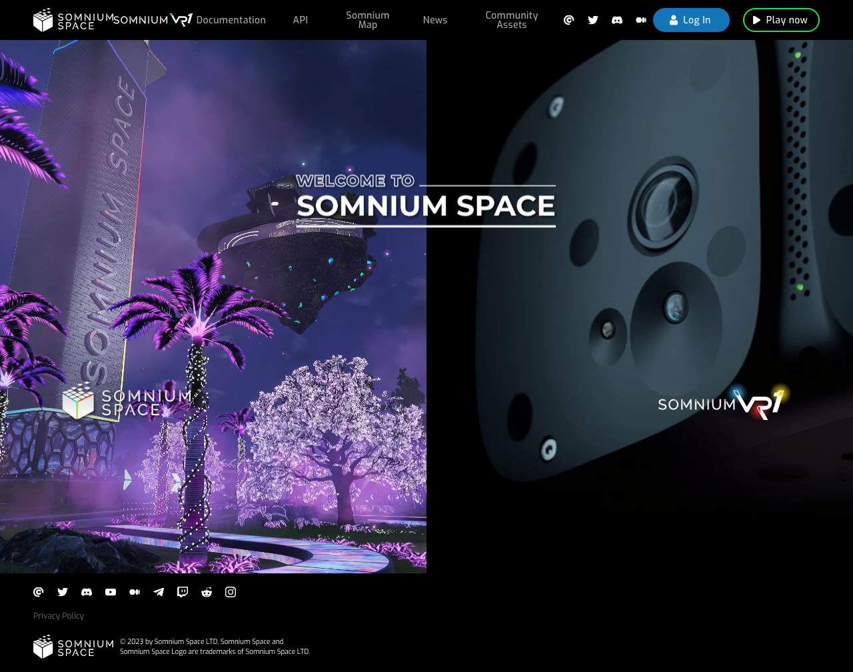Click the footer @ social icon

pos(39,592)
